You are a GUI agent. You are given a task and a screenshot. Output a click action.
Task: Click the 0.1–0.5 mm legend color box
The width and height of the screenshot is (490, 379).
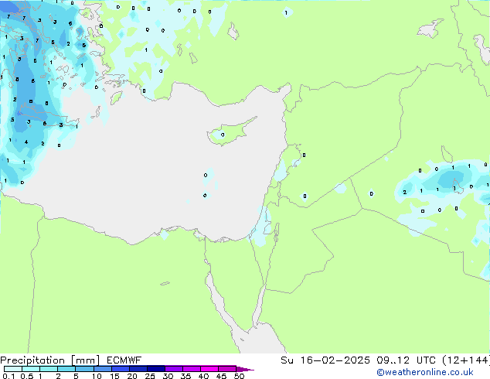(x=13, y=369)
